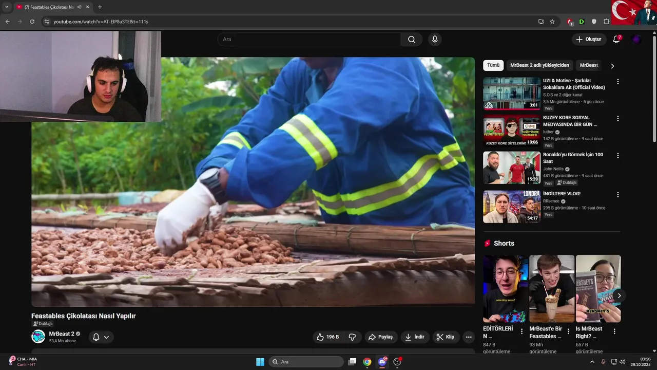Screen dimensions: 657x370
Task: Open the İNGİLTERE VLOG! video title
Action: pyautogui.click(x=562, y=194)
